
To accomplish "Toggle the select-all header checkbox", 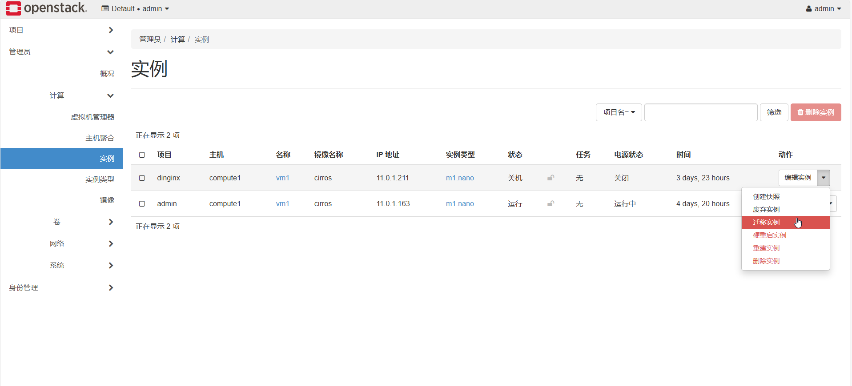I will 142,155.
